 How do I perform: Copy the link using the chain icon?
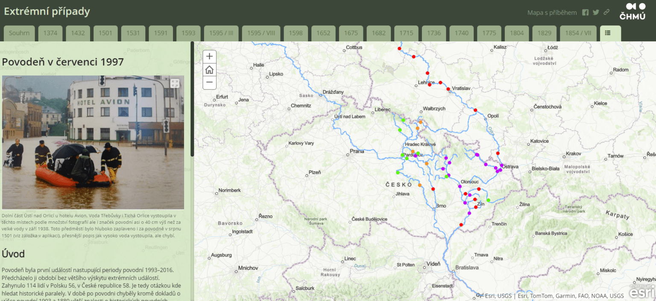tap(606, 12)
